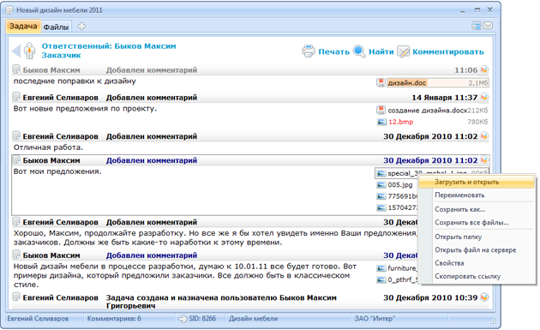The image size is (540, 330).
Task: Click the note icon on the Хорошо, Максим header
Action: tap(16, 221)
